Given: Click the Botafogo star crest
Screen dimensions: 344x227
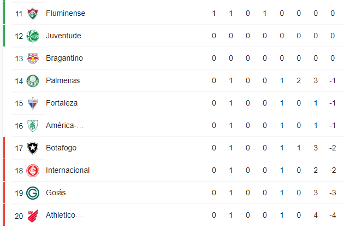Looking at the screenshot, I should (33, 148).
